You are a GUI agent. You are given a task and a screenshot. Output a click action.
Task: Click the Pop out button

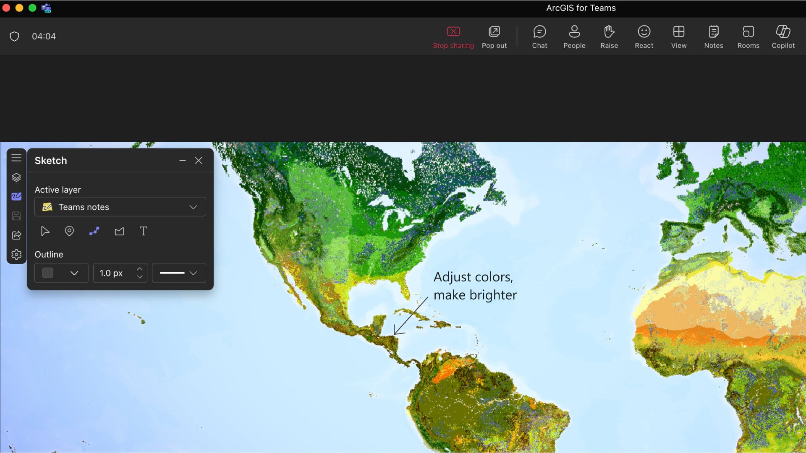click(x=494, y=36)
